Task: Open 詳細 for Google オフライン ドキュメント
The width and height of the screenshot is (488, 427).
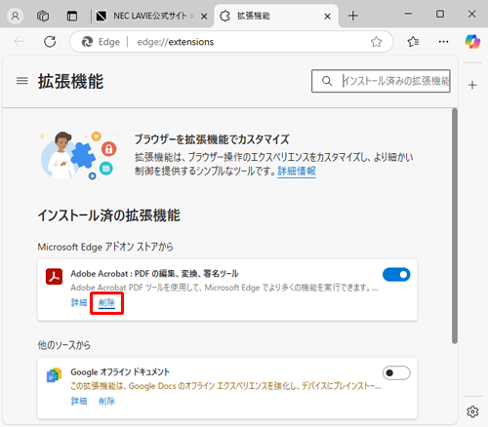Action: coord(79,401)
